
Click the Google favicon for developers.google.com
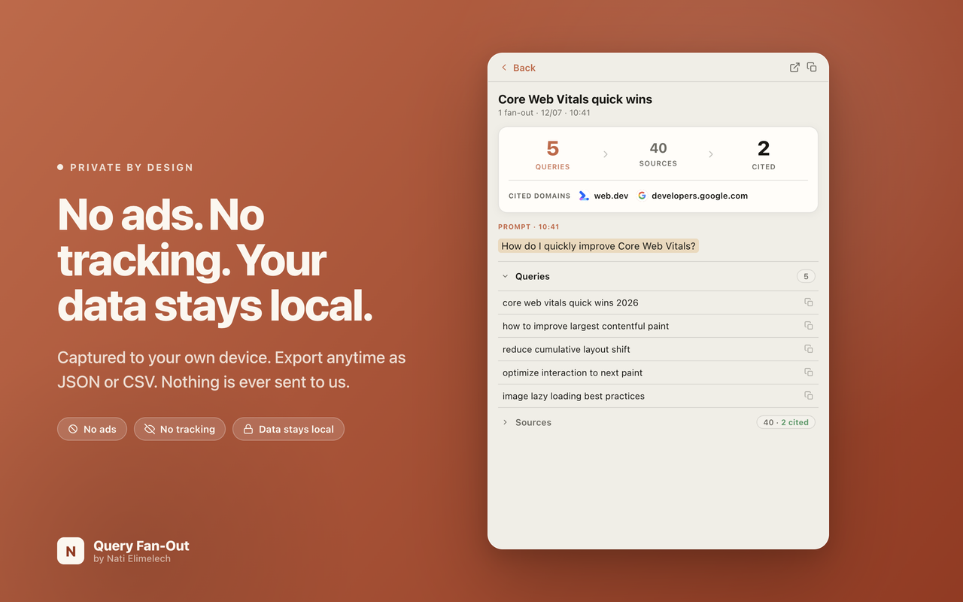click(642, 196)
